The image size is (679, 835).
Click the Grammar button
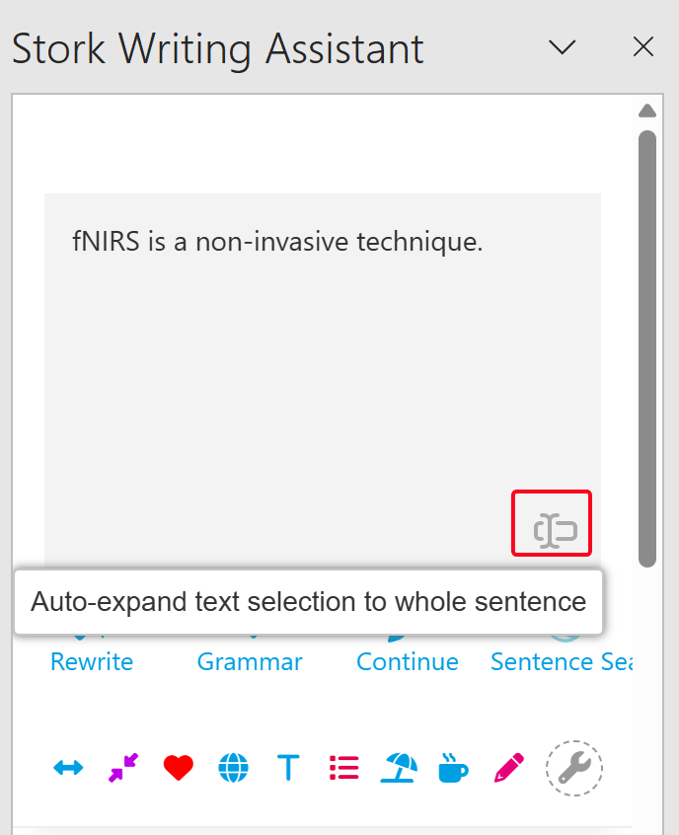(x=250, y=661)
